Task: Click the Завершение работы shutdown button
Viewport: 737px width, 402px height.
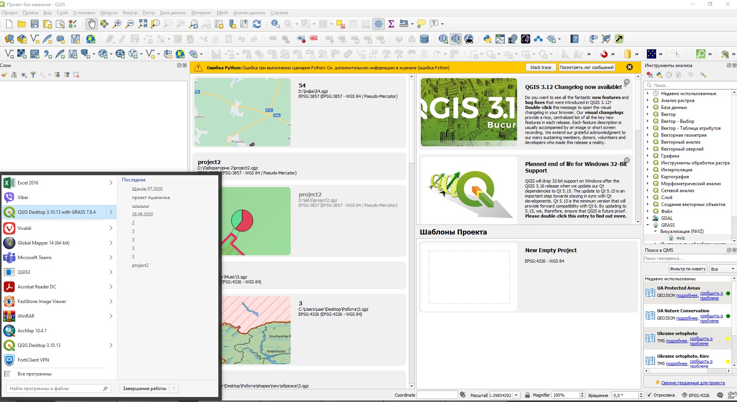Action: pos(144,389)
